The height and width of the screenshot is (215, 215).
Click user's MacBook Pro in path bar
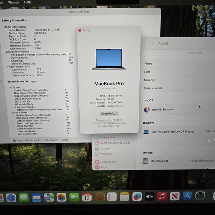point(28,140)
